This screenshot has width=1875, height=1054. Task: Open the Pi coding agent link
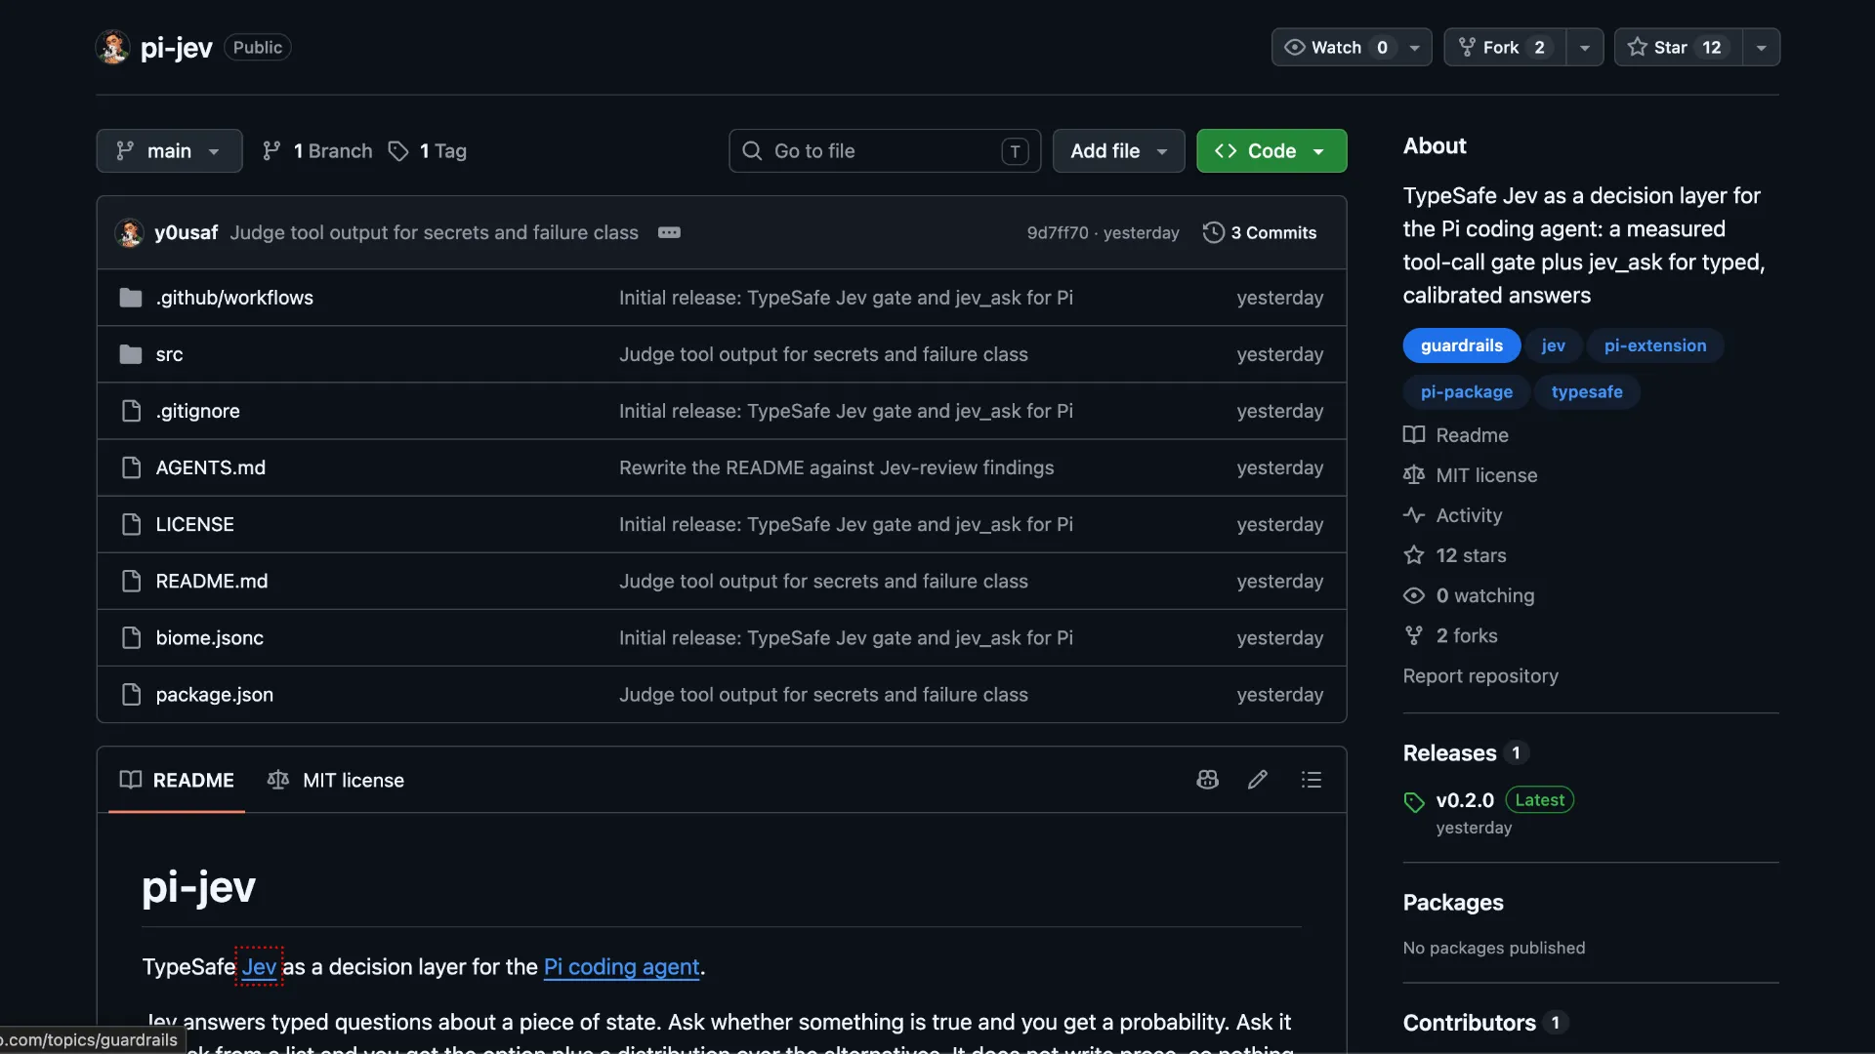621,967
